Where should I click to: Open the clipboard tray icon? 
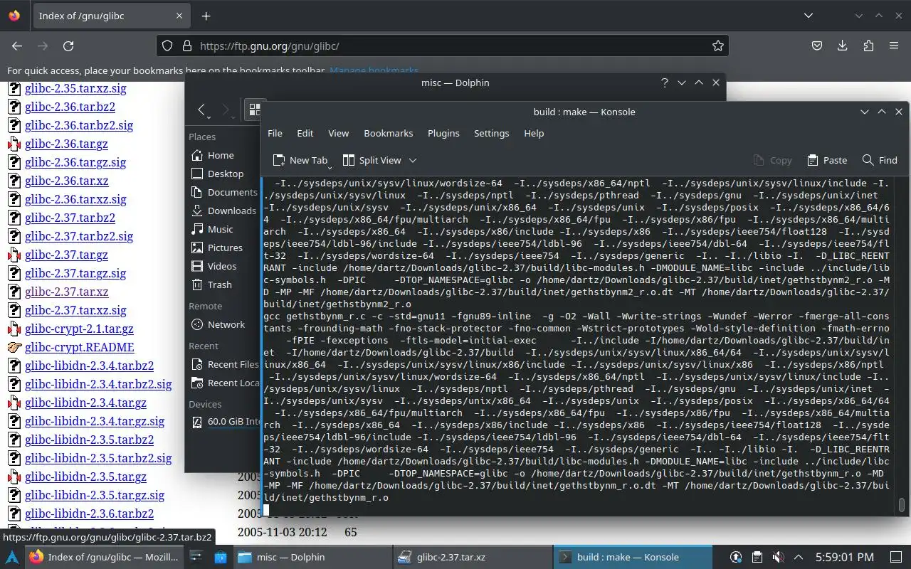click(757, 557)
